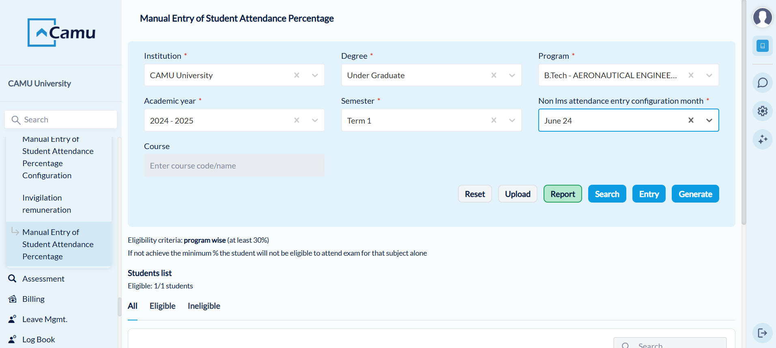Click the Generate button
776x348 pixels.
(x=695, y=194)
